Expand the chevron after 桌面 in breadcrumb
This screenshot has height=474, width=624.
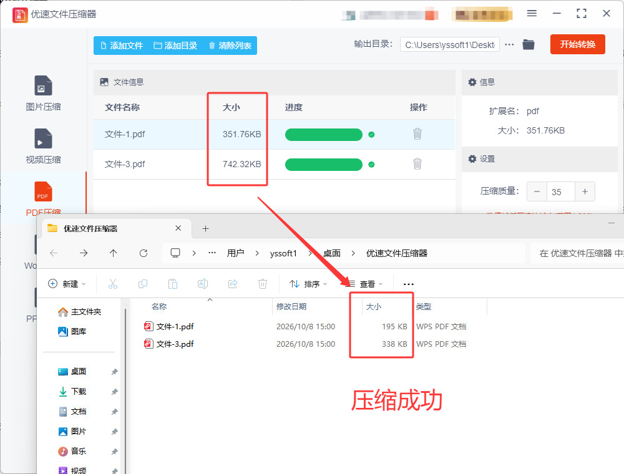(x=353, y=253)
